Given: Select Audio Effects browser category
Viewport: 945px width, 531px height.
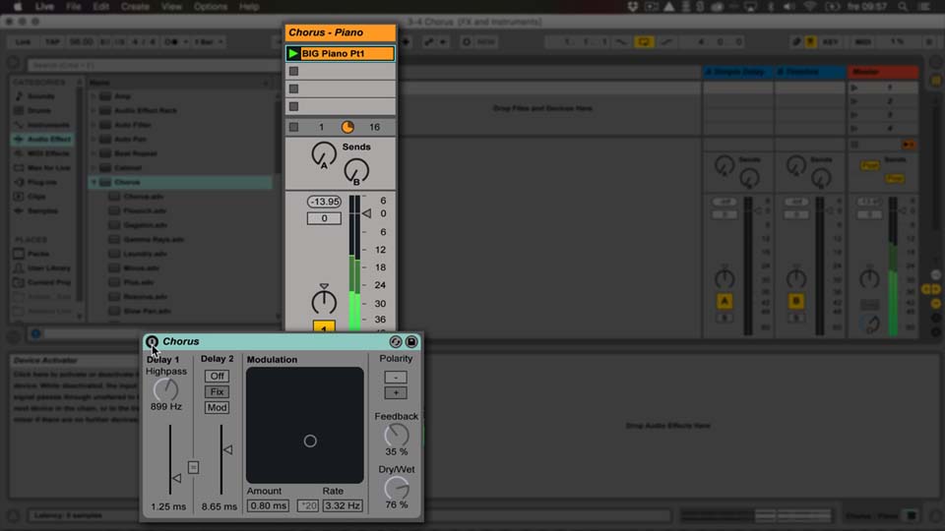Looking at the screenshot, I should 43,139.
